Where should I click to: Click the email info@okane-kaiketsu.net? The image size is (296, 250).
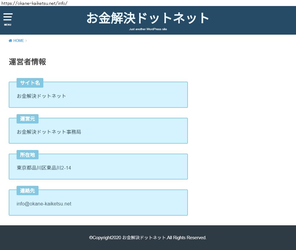tap(44, 204)
